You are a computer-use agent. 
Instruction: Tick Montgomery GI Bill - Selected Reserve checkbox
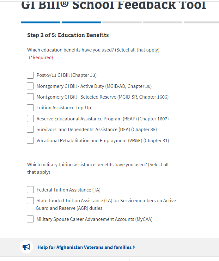pos(30,97)
